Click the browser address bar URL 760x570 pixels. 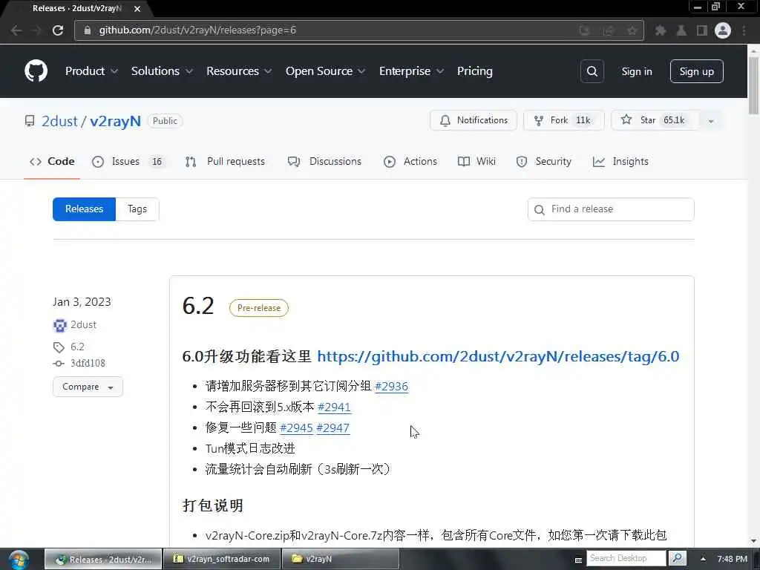(197, 30)
